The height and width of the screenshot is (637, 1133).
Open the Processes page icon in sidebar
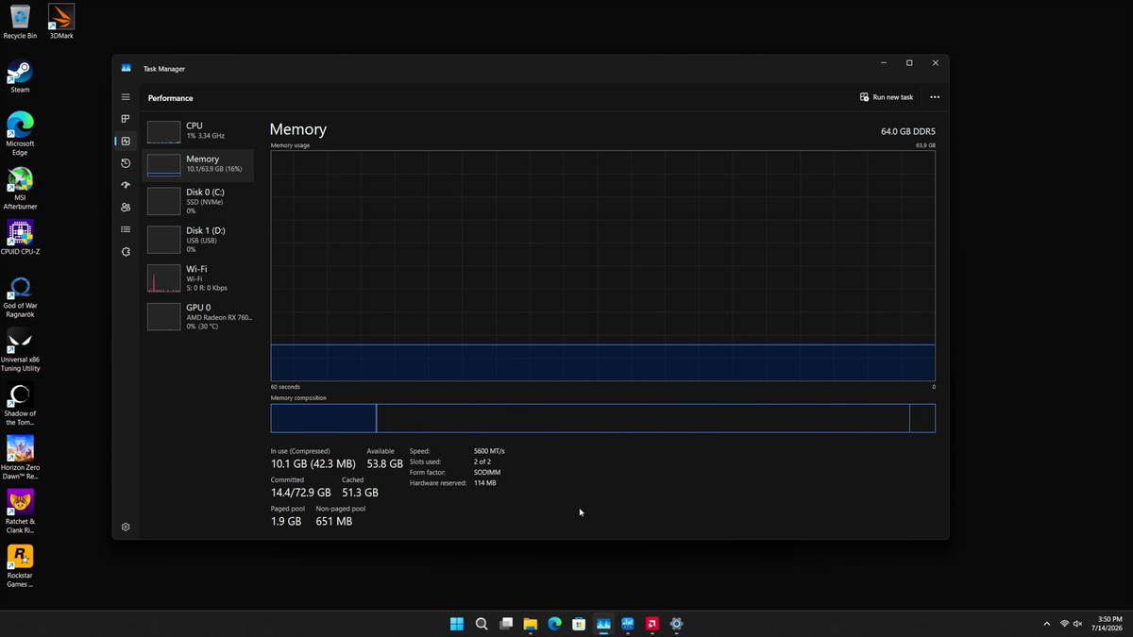(x=126, y=119)
